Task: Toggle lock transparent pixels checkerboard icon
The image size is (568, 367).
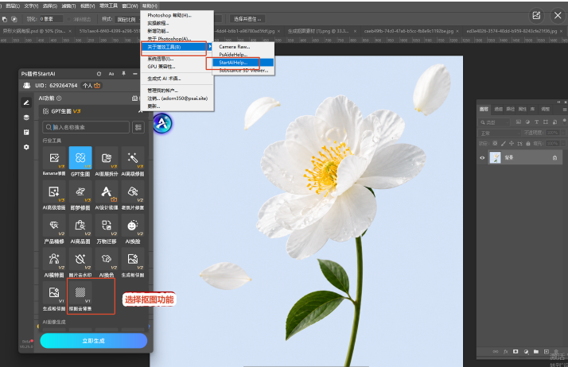Action: (x=495, y=144)
